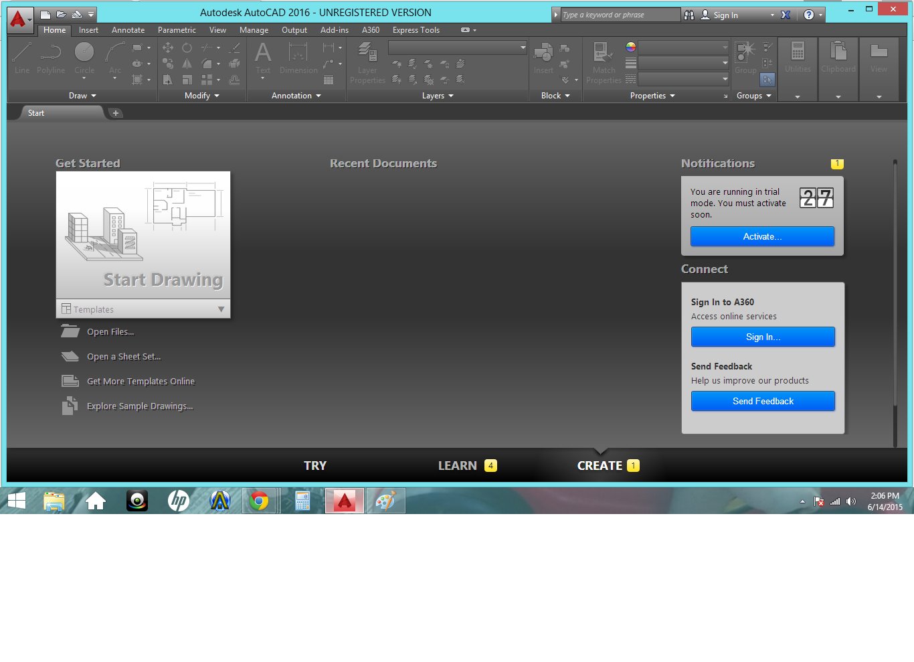Select the Ellipse tool icon
The width and height of the screenshot is (914, 662).
137,64
